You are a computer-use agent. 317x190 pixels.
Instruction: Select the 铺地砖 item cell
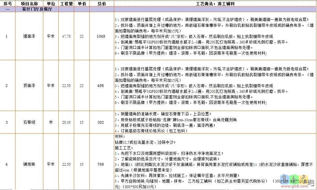click(x=29, y=164)
